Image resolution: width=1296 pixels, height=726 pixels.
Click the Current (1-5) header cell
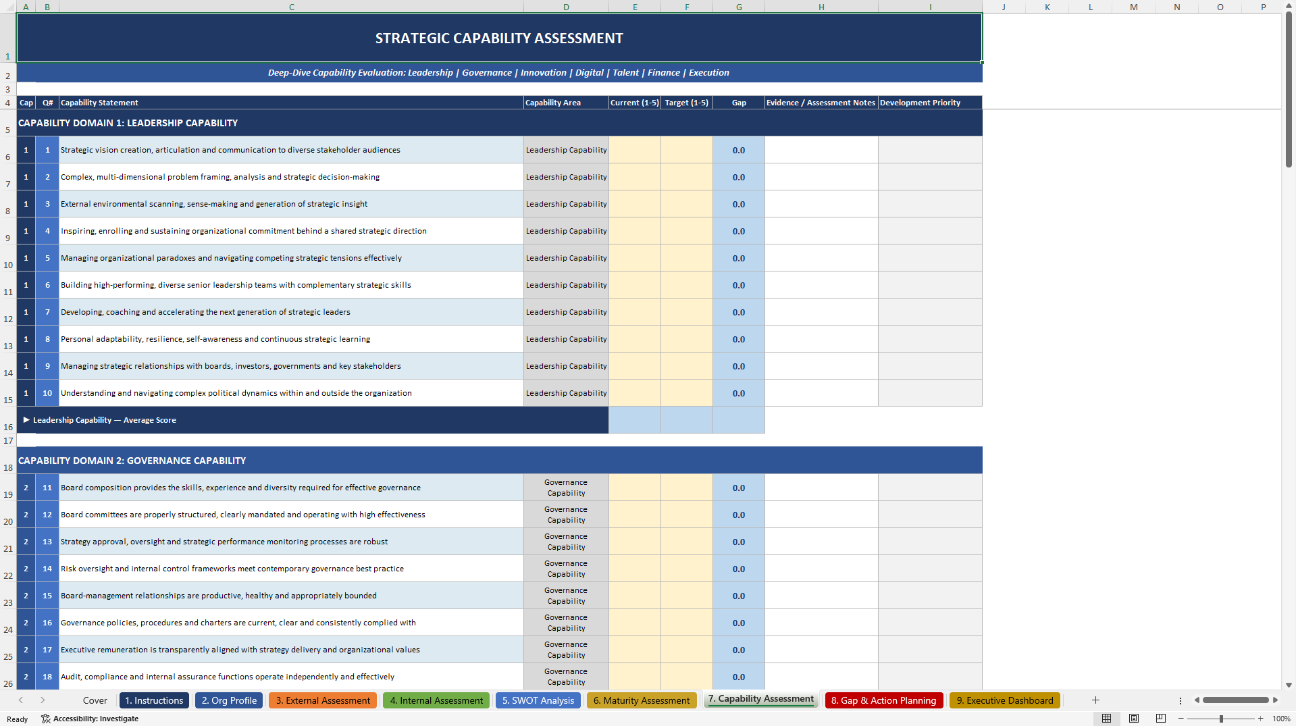[x=634, y=103]
